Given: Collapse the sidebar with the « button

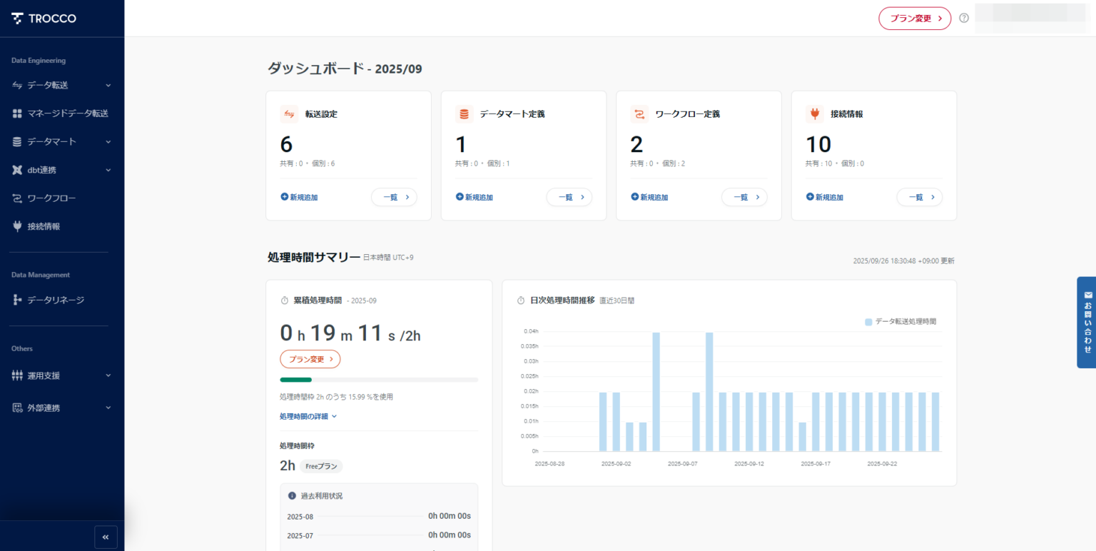Looking at the screenshot, I should tap(105, 537).
